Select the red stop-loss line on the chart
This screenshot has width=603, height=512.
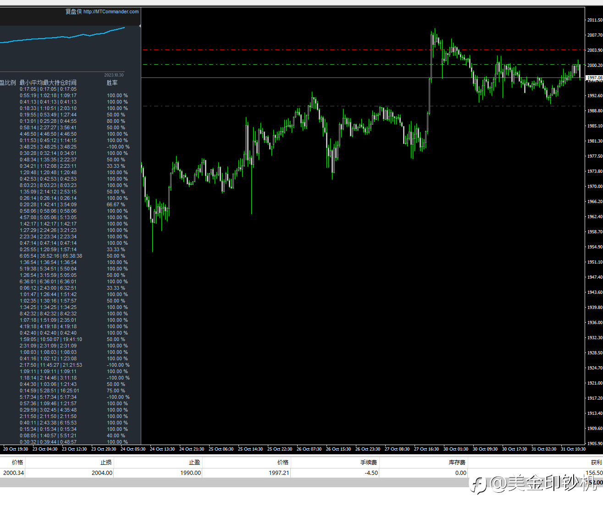[x=364, y=50]
